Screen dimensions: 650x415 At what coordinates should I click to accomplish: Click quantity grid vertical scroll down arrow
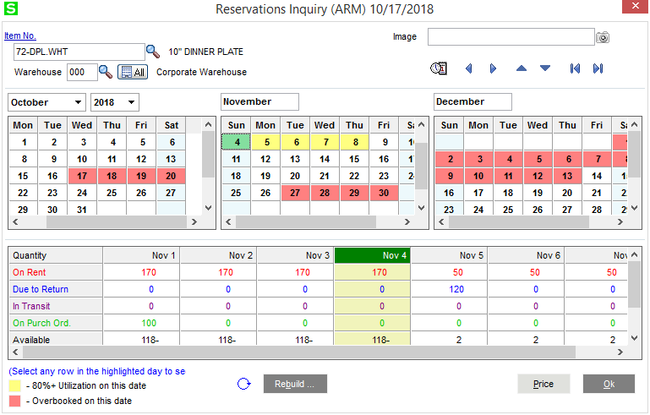pos(635,338)
